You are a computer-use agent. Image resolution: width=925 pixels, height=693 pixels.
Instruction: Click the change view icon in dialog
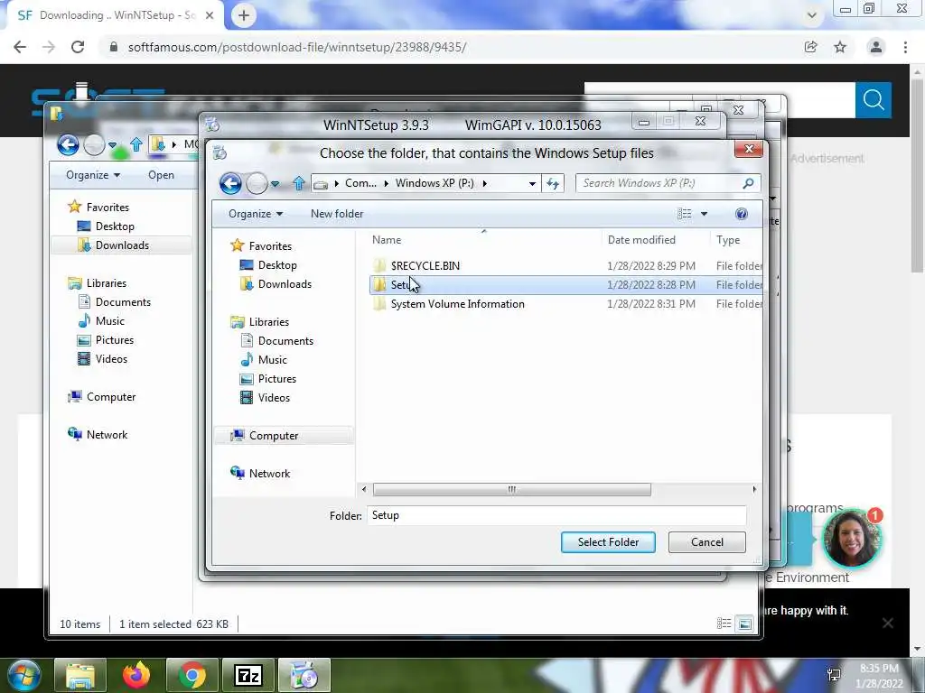[685, 214]
